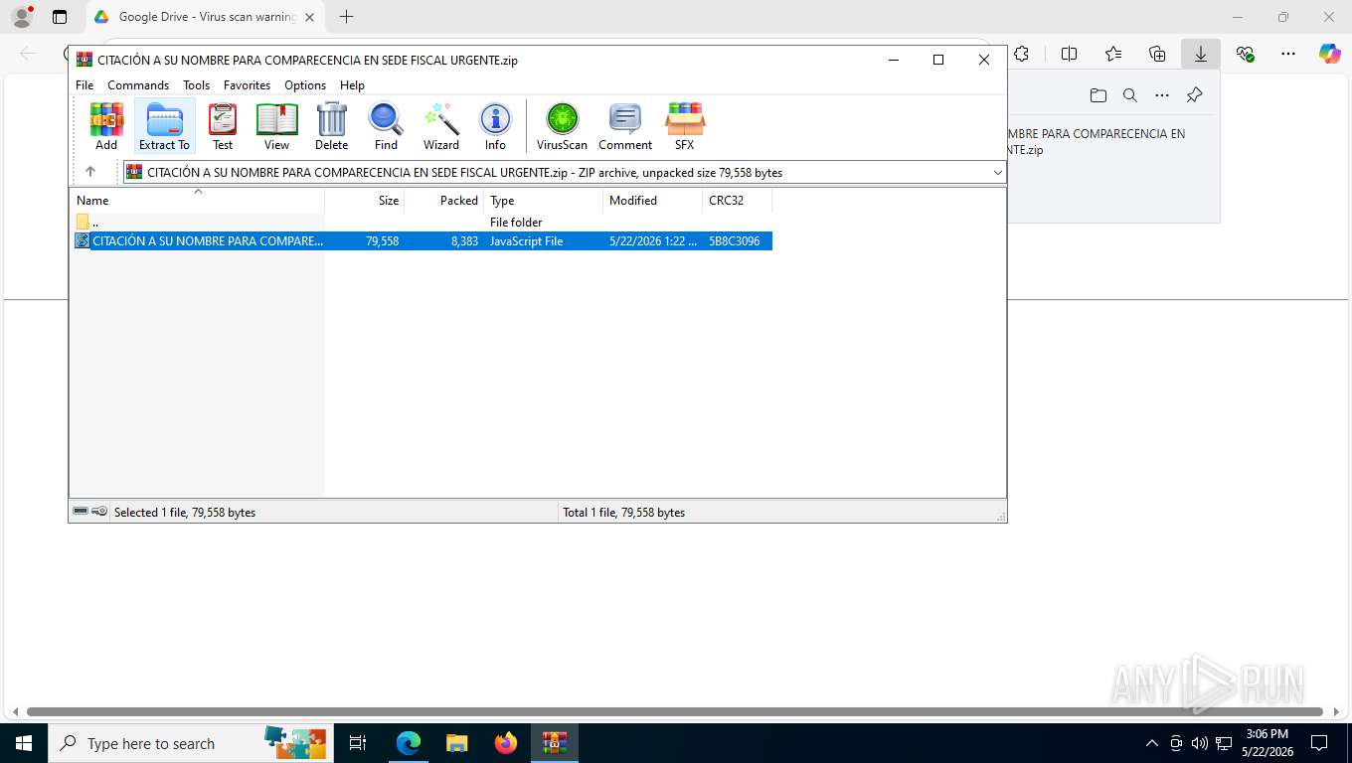Viewport: 1352px width, 763px height.
Task: Open Edge Favorites star icon
Action: click(x=1113, y=54)
